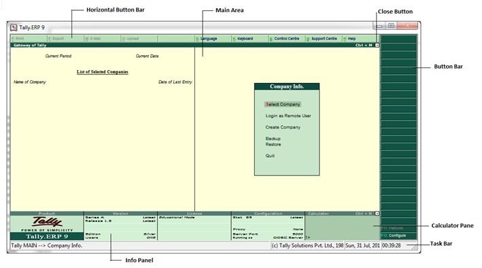Click the 'Gateway of Tally' title text
This screenshot has height=268, width=482.
point(30,45)
